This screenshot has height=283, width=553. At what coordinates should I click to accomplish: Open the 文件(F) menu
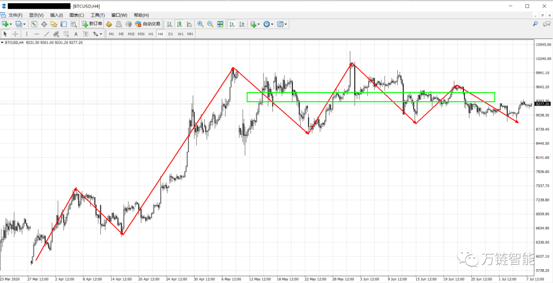[15, 15]
